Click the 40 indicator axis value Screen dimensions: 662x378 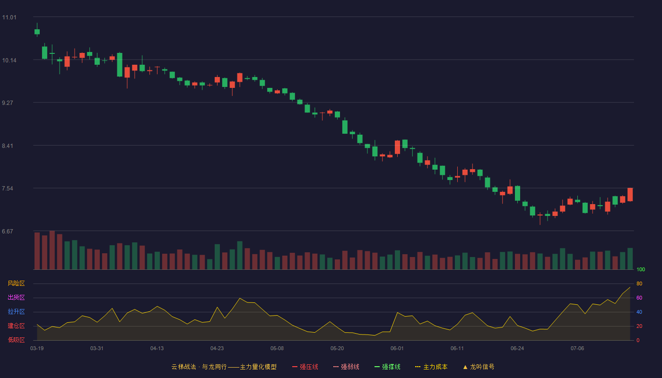tap(639, 312)
